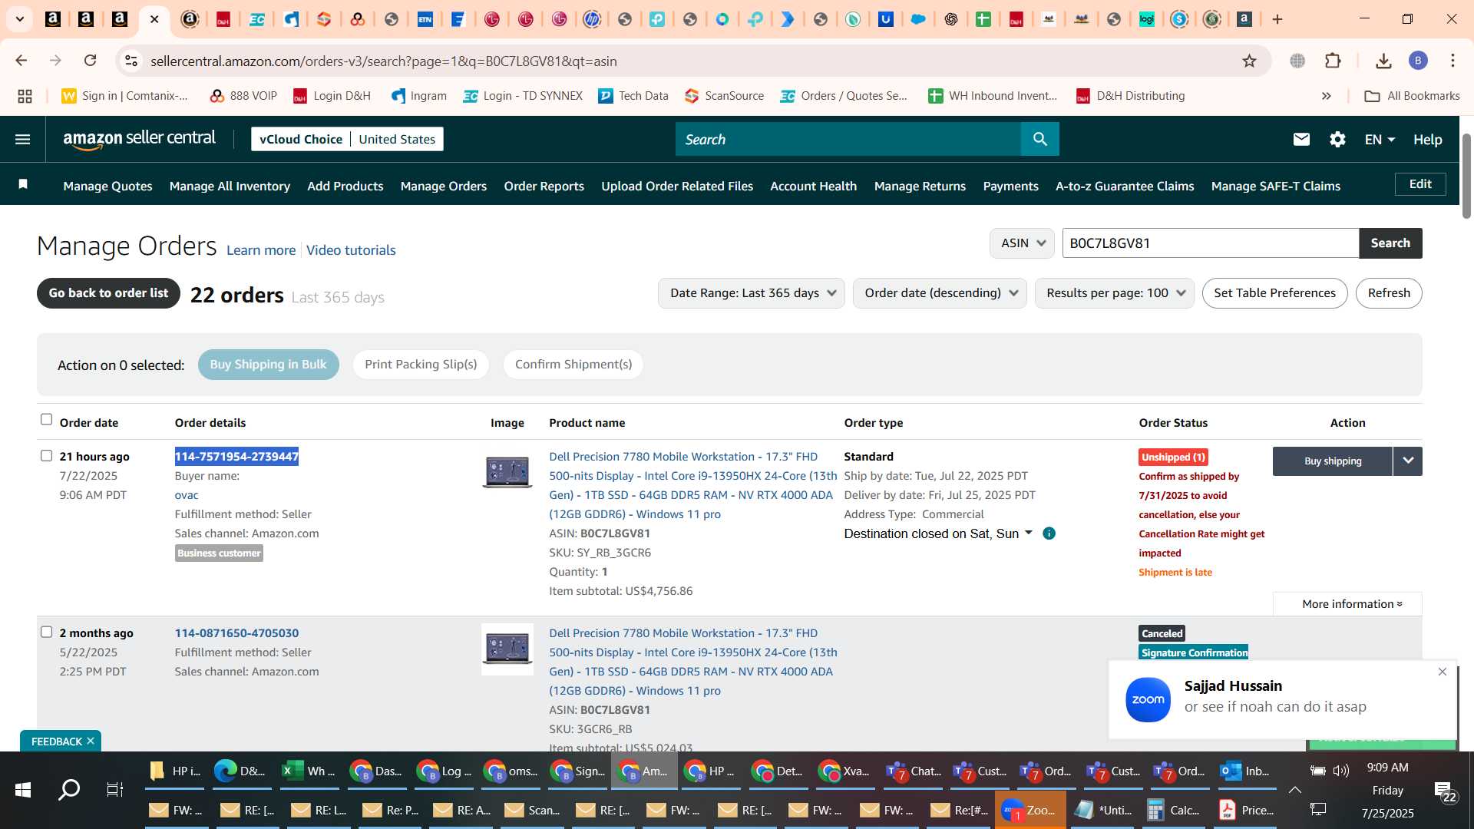Expand More information for first order
1474x829 pixels.
pos(1347,604)
